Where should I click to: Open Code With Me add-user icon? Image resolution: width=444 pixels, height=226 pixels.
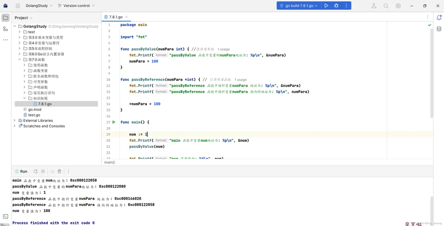point(374,6)
